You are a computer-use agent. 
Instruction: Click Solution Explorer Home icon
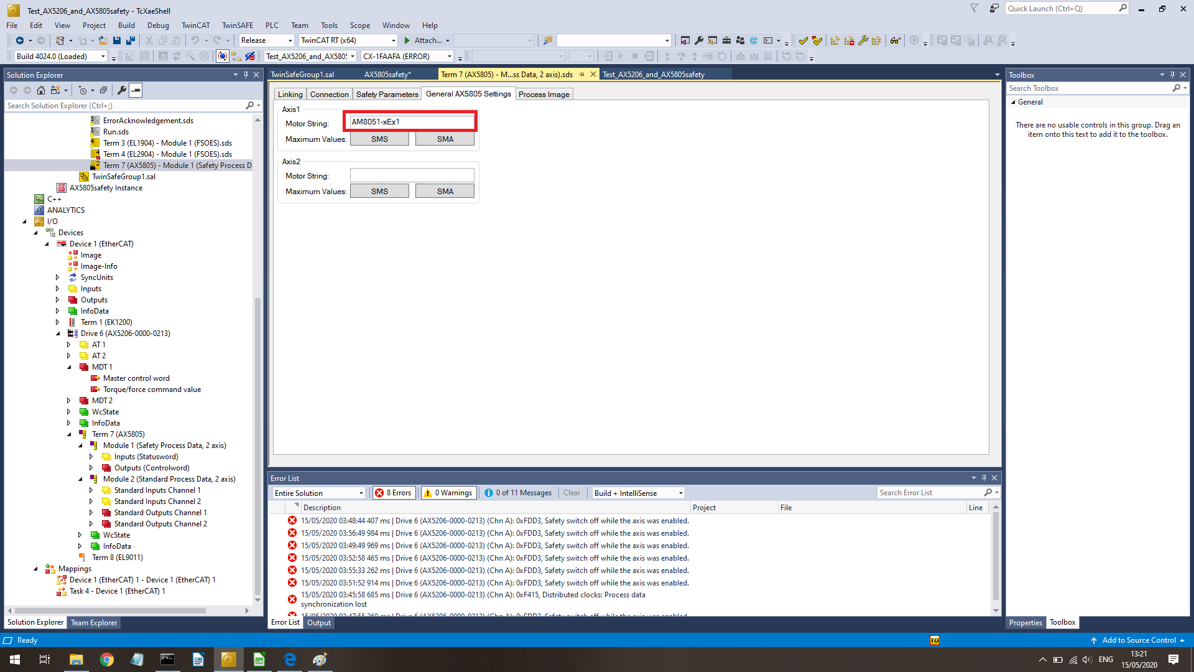click(41, 90)
